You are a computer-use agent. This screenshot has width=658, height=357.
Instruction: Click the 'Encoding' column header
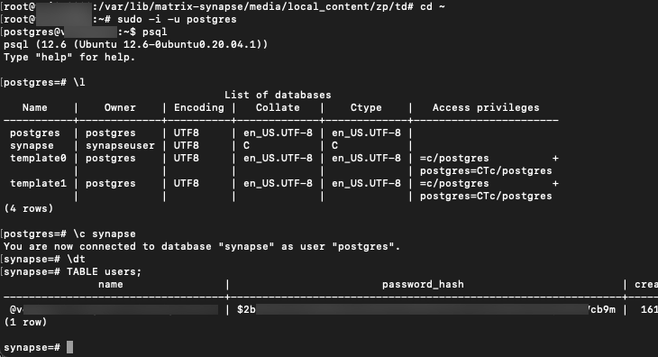pos(199,108)
